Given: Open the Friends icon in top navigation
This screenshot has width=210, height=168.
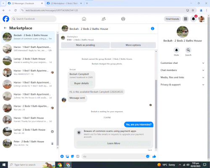Looking at the screenshot, I should [104, 19].
